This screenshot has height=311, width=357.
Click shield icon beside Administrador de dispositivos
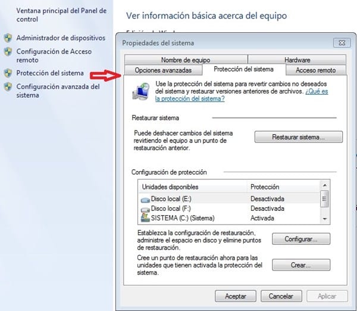[8, 38]
